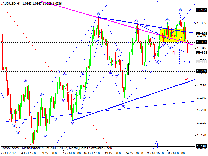208x156 pixels.
Task: Select the magenta descending trendline
Action: coord(118,23)
